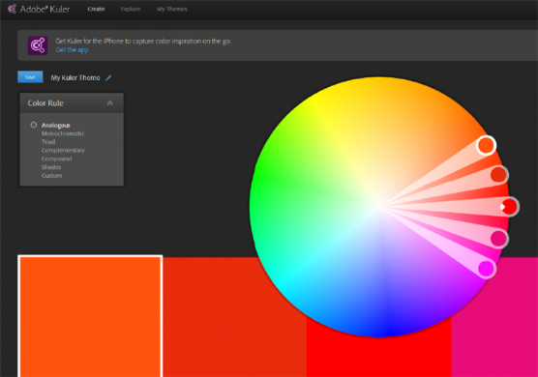Choose the Custom color rule

click(52, 176)
